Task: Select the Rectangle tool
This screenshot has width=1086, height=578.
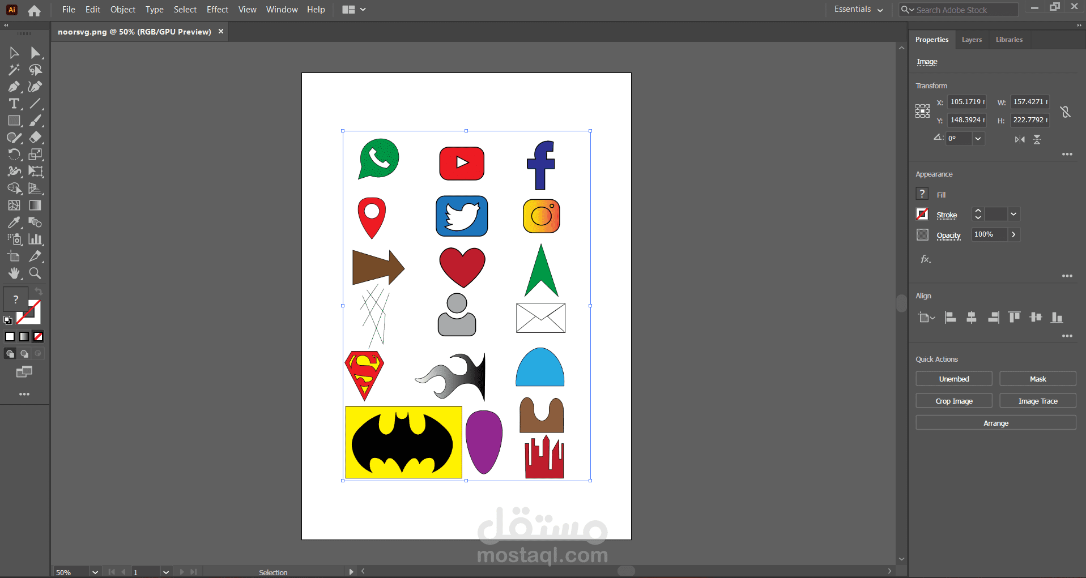Action: pos(14,121)
